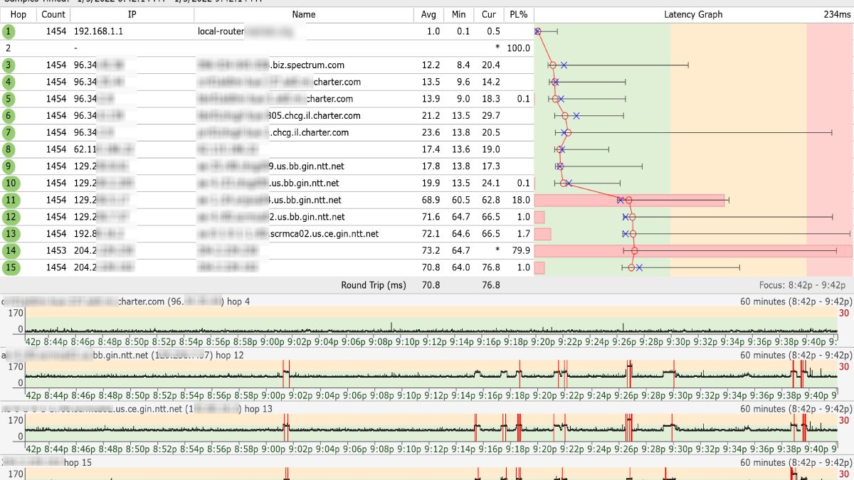The image size is (854, 480).
Task: Click hop 14's red packet loss bar
Action: 693,251
